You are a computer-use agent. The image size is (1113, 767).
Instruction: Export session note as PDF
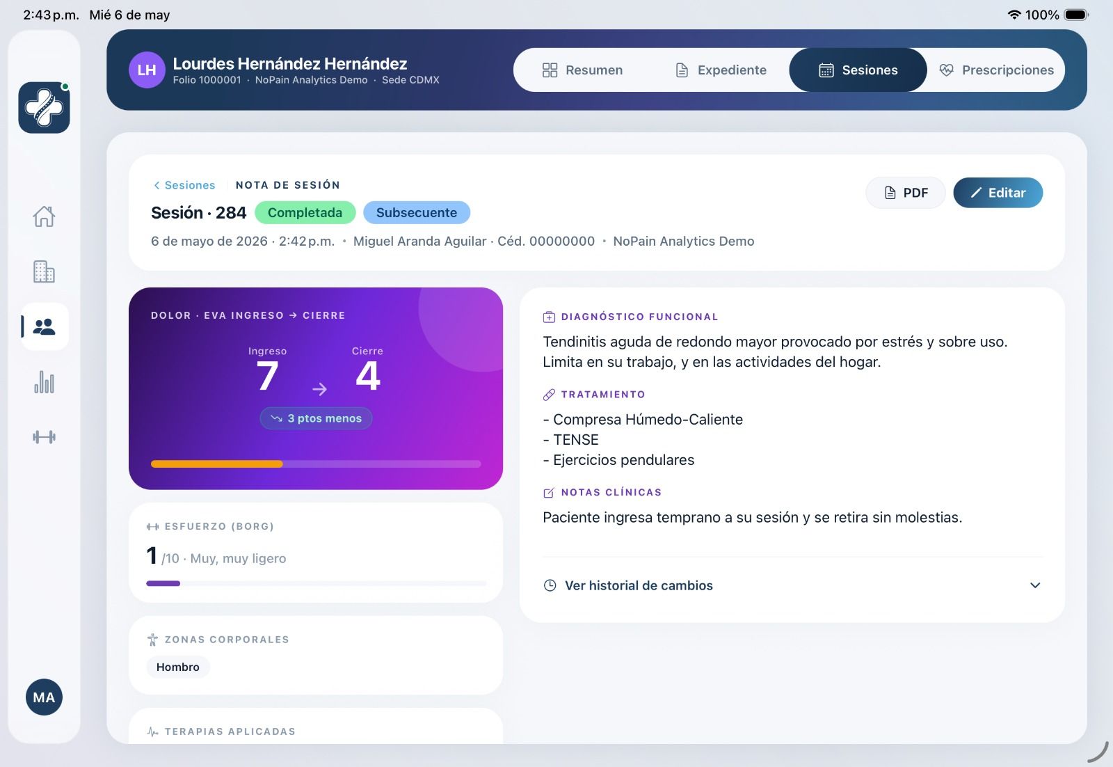point(906,193)
